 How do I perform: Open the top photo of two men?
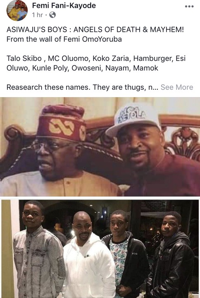(x=100, y=147)
